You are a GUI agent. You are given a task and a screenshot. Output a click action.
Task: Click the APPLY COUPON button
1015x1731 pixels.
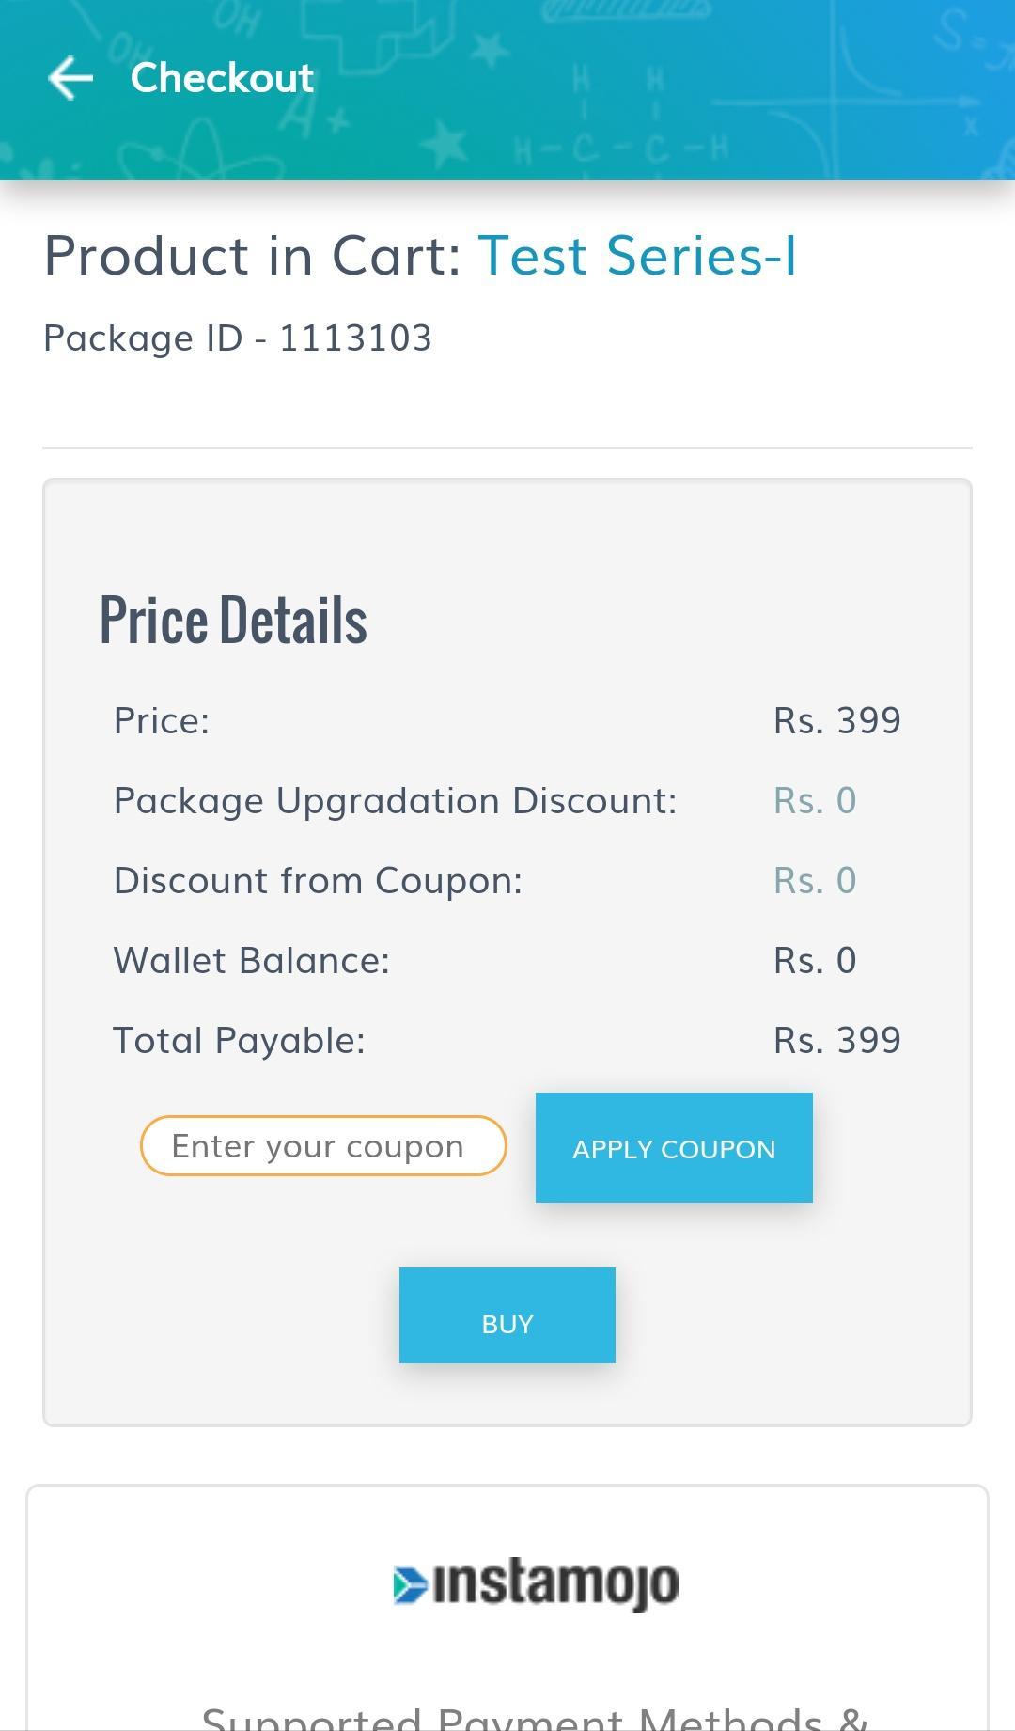click(x=674, y=1147)
